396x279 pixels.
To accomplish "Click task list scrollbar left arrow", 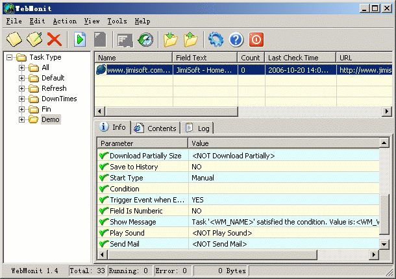I will 100,111.
